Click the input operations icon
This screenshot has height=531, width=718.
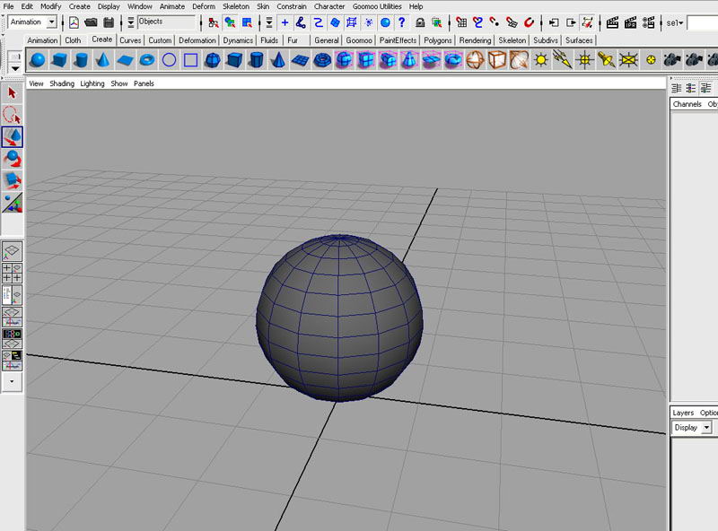coord(554,22)
